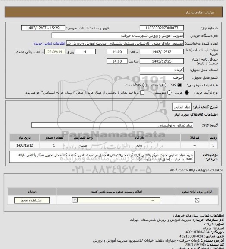This screenshot has width=226, height=249.
Task: Toggle the mandatory permit checkbox
Action: click(197, 201)
